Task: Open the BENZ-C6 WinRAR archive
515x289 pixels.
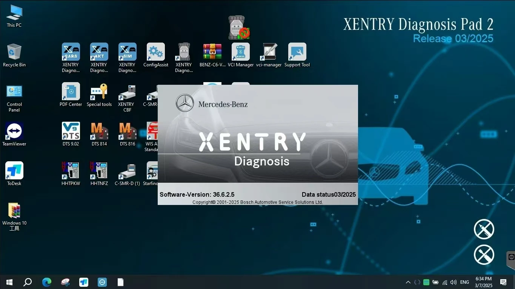Action: point(212,52)
